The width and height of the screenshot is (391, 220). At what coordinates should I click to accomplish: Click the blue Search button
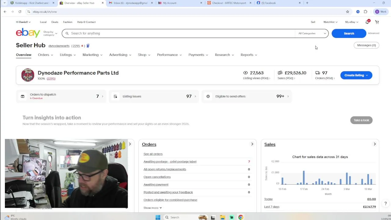(x=349, y=33)
